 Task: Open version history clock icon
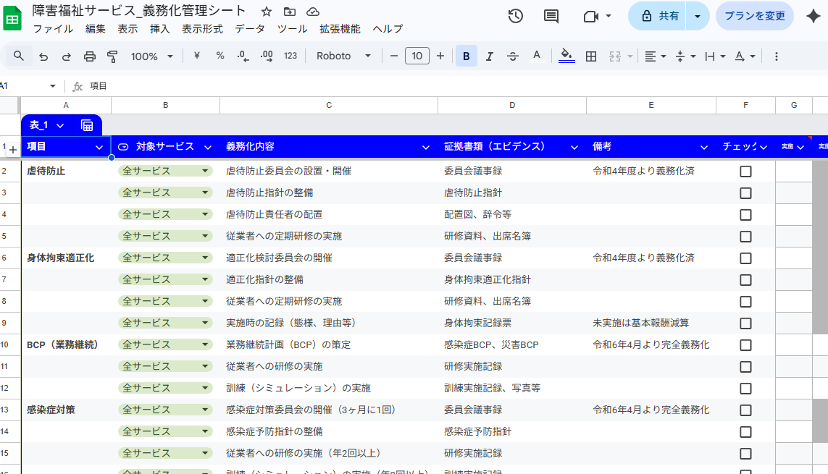click(515, 16)
